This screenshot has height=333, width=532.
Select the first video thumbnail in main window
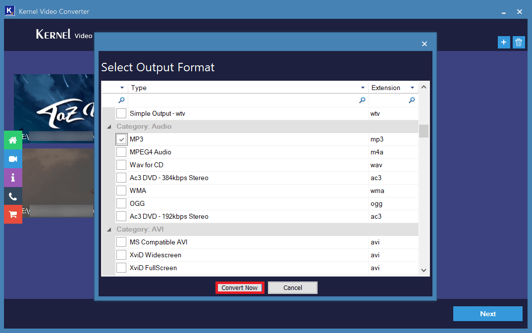(x=54, y=108)
